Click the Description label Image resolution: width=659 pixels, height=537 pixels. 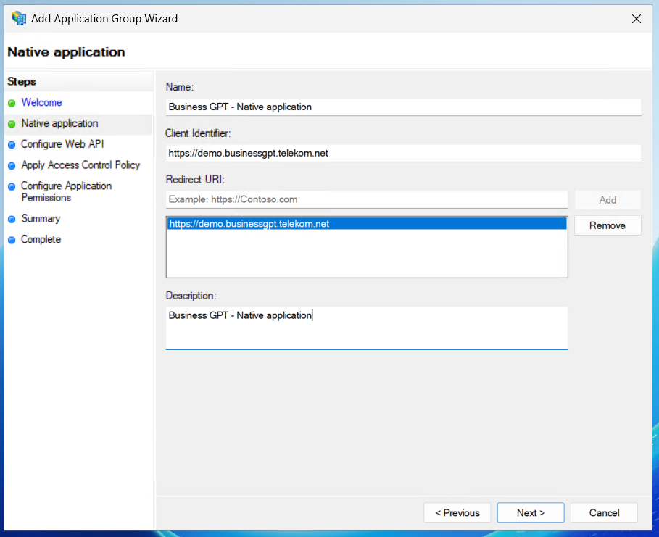click(191, 296)
